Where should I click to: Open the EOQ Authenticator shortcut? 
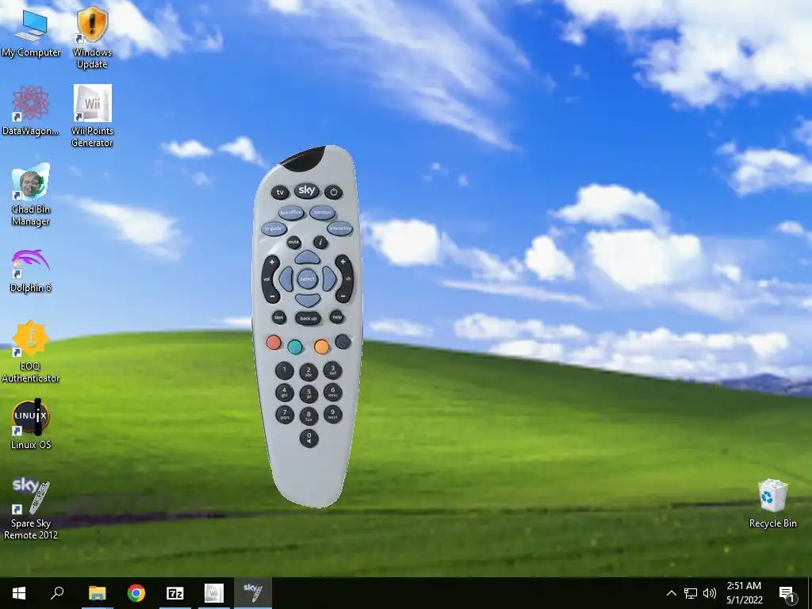pos(31,351)
